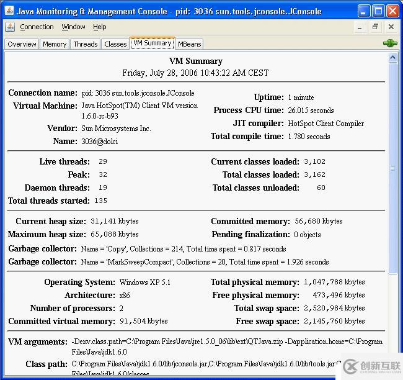Click the architecture value 'x86'
Viewport: 403px width, 380px height.
pos(125,296)
